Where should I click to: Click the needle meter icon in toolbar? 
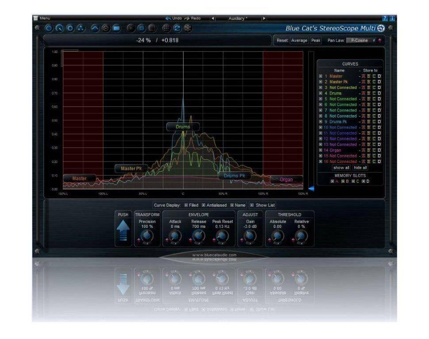click(x=59, y=28)
